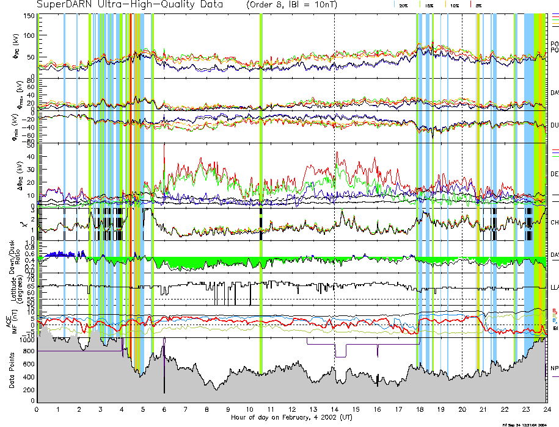Click the '5%' legend label
The width and height of the screenshot is (559, 427).
click(x=479, y=5)
